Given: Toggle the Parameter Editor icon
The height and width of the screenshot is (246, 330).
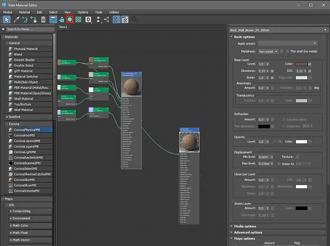Looking at the screenshot, I should [x=125, y=19].
